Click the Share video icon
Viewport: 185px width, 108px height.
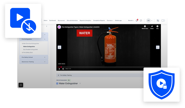[x=152, y=27]
